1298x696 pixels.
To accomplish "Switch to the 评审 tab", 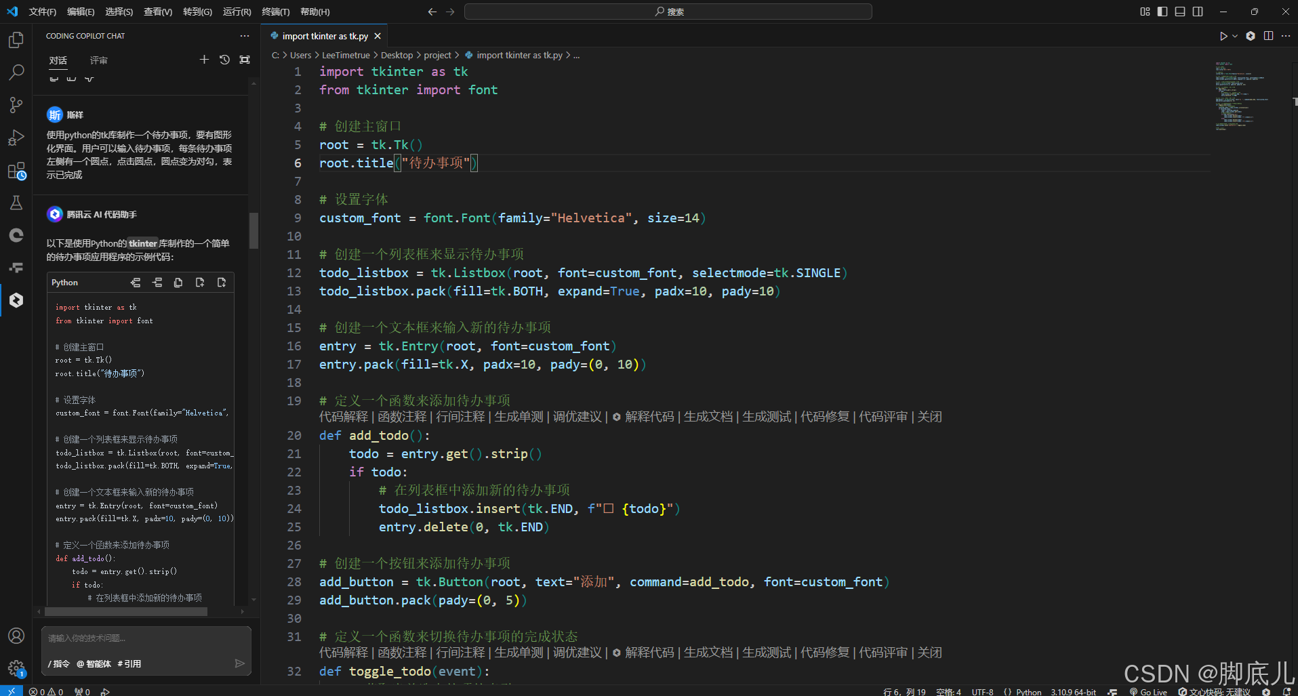I will pyautogui.click(x=99, y=60).
